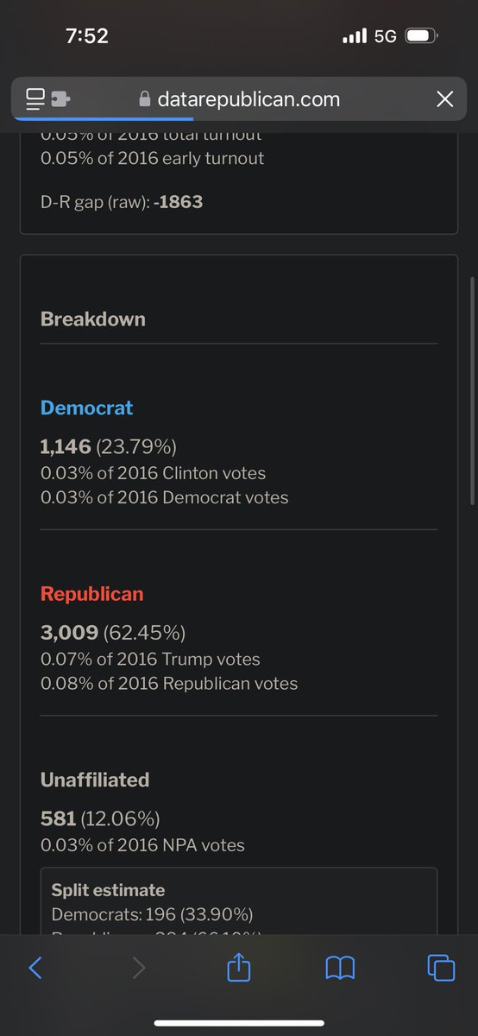
Task: Tap the extensions puzzle icon
Action: click(x=60, y=99)
